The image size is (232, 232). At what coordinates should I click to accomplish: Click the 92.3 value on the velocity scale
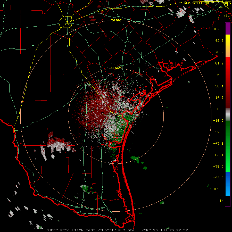point(219,40)
